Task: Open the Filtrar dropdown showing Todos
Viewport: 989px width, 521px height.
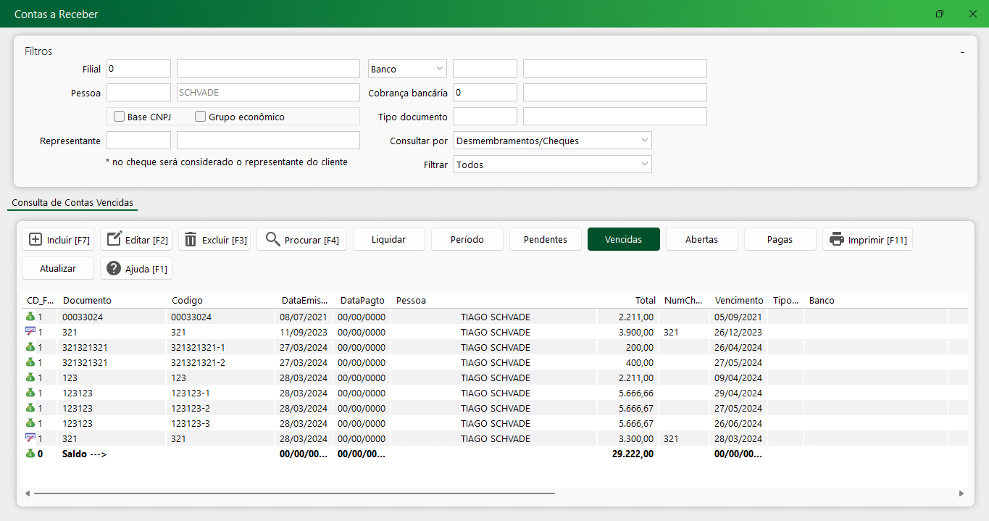Action: pyautogui.click(x=552, y=164)
